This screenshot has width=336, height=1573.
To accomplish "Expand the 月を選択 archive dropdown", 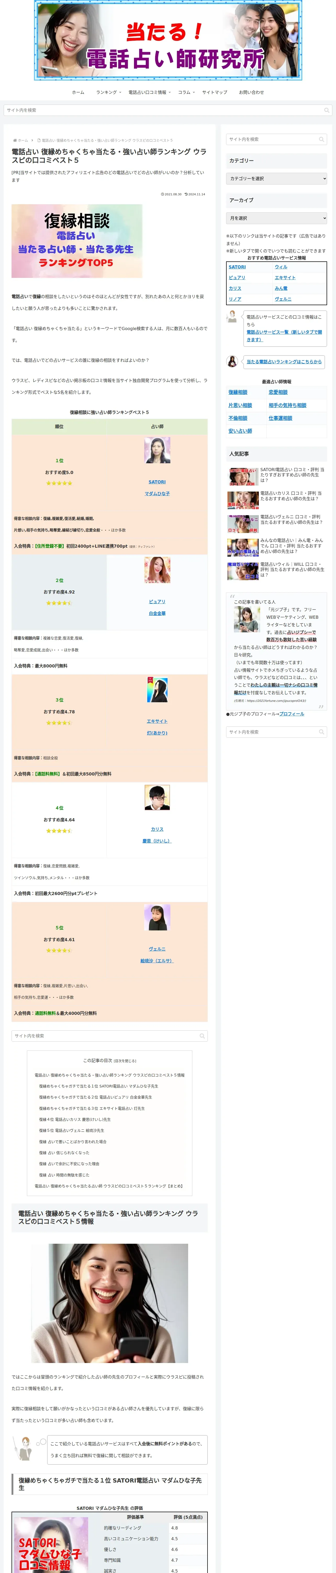I will (x=276, y=219).
